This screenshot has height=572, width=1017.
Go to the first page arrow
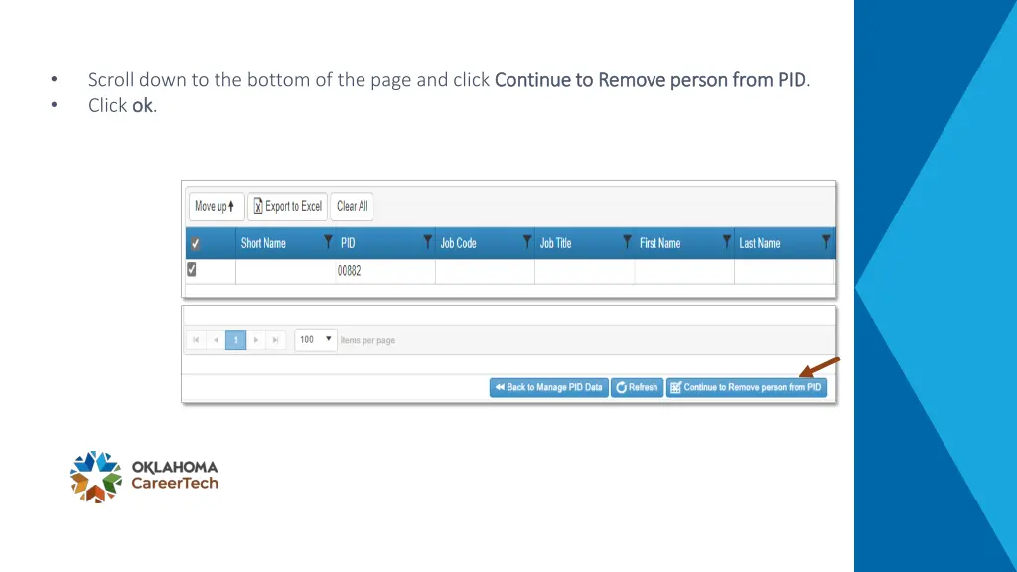(196, 340)
